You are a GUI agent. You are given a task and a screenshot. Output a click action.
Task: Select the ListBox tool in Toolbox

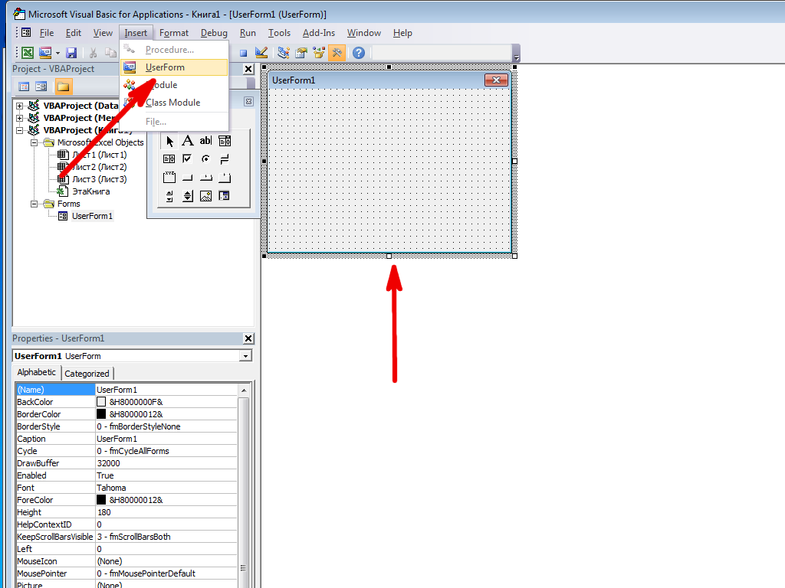169,159
